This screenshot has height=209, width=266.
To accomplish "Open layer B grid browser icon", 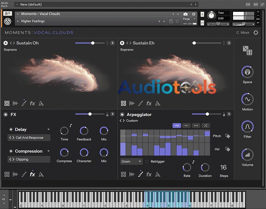I will pos(123,103).
